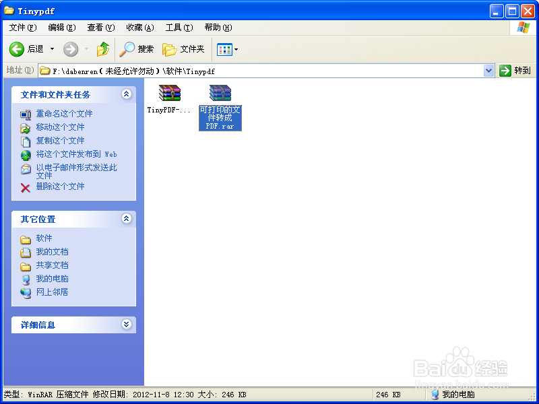Viewport: 539px width, 404px height.
Task: Click the 我的文档 folder icon
Action: click(26, 253)
